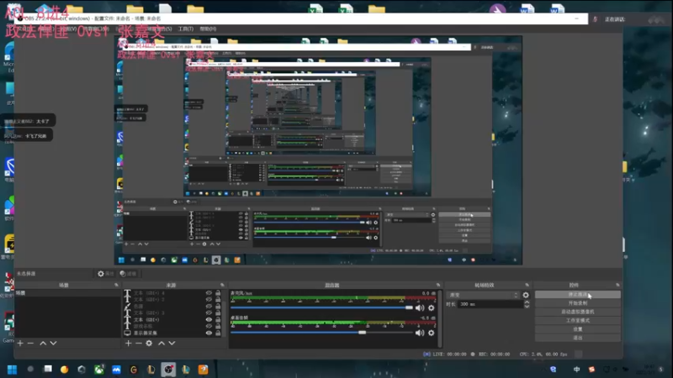The image size is (673, 378).
Task: Open Desktop Audio settings gear
Action: click(432, 333)
